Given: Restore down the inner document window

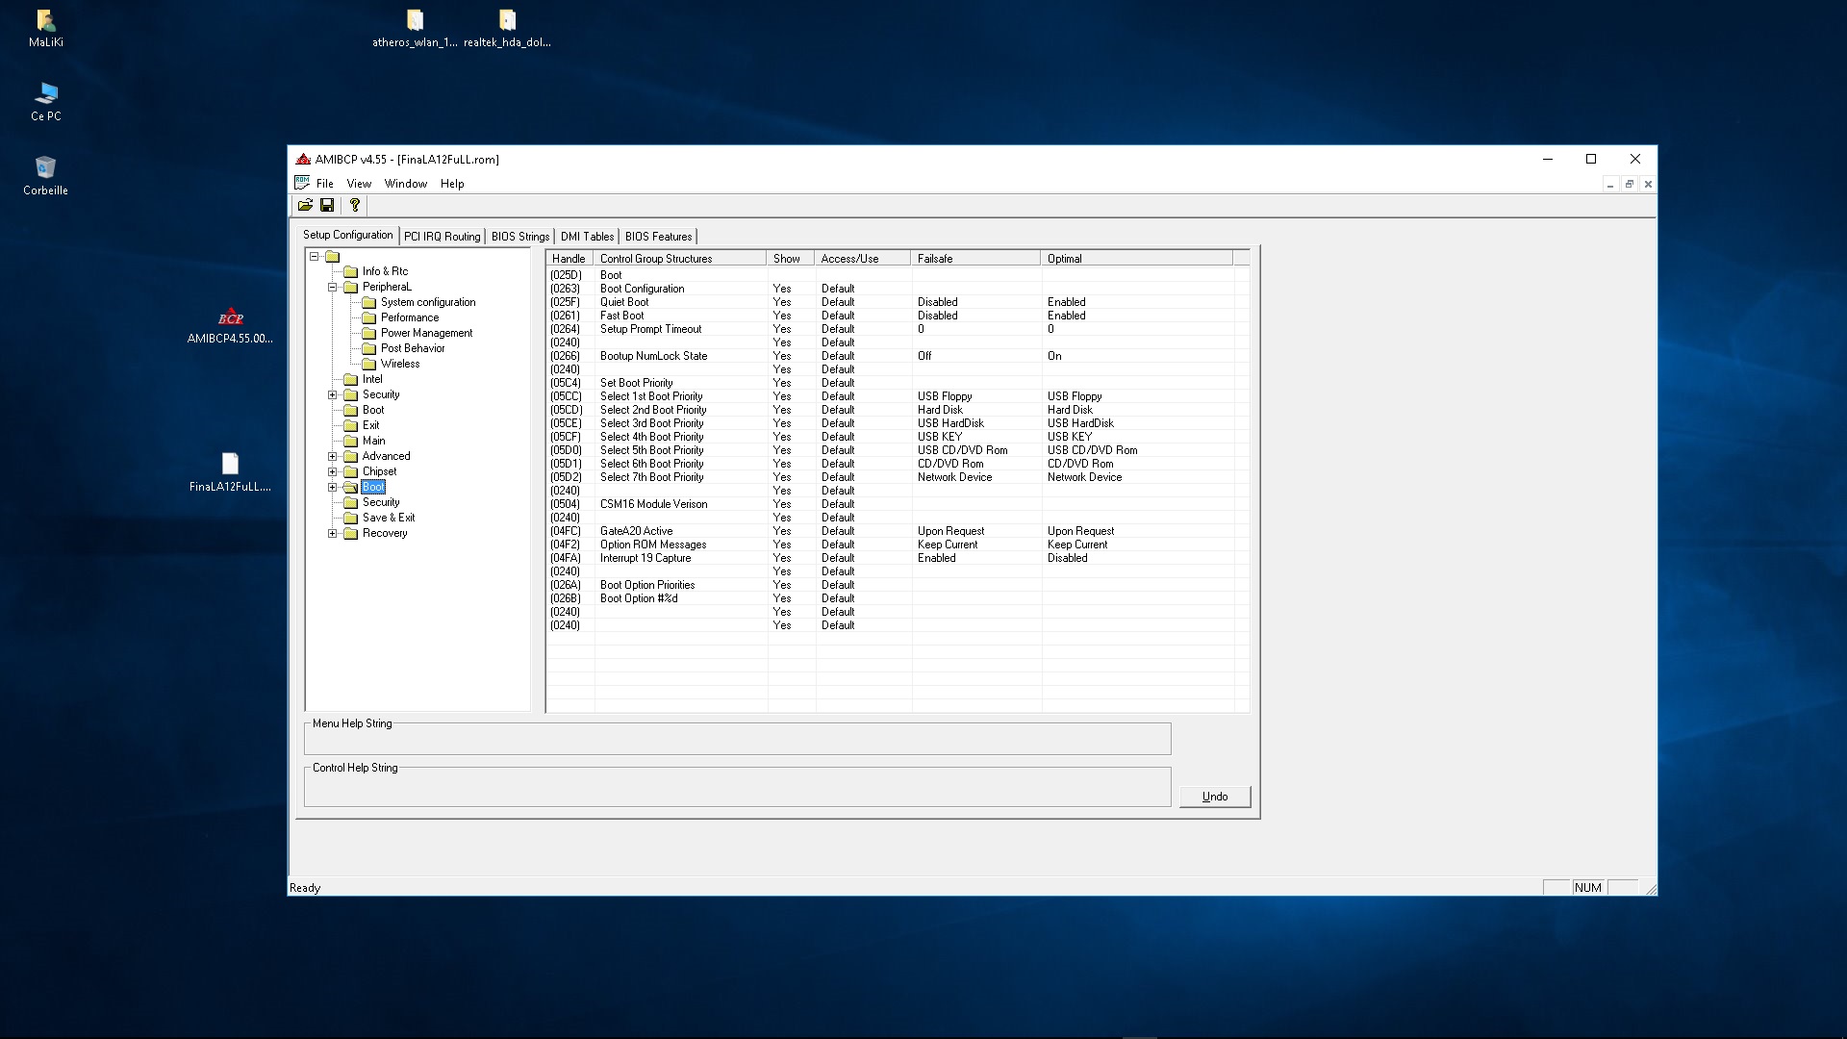Looking at the screenshot, I should (x=1629, y=184).
